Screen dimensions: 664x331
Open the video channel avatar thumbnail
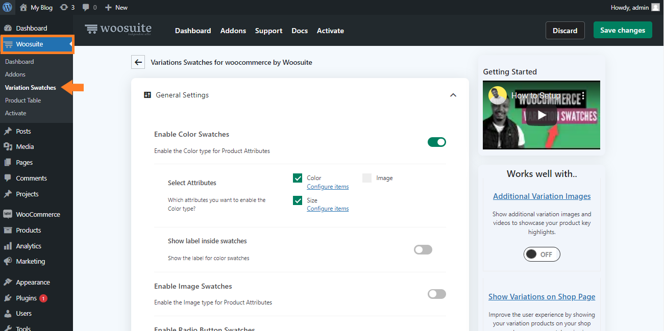pyautogui.click(x=497, y=95)
